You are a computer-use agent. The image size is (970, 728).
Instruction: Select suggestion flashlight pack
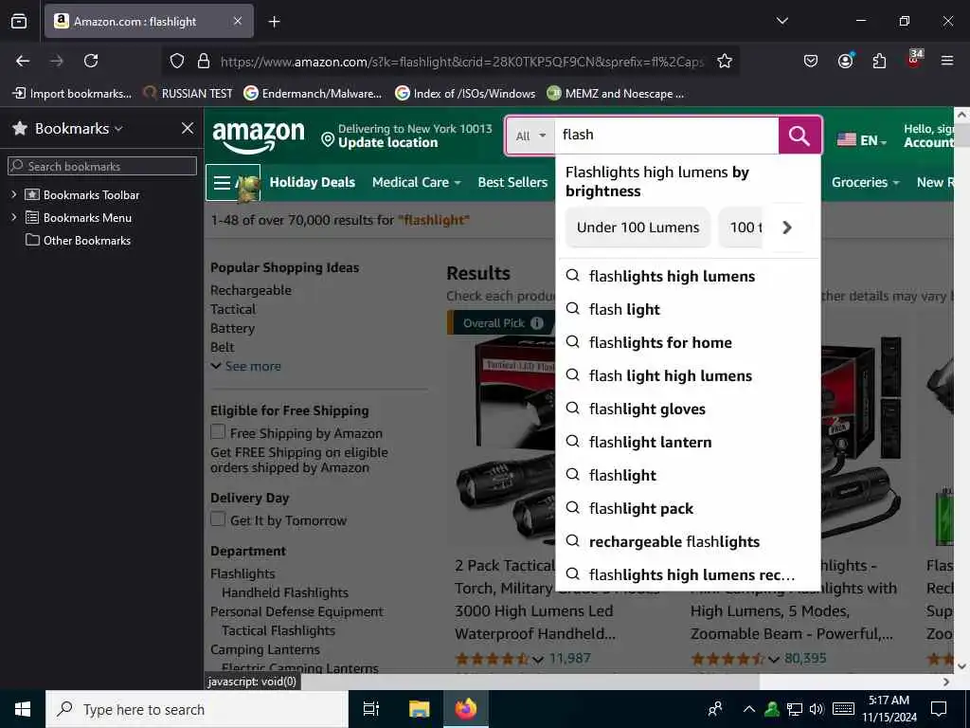pos(641,509)
